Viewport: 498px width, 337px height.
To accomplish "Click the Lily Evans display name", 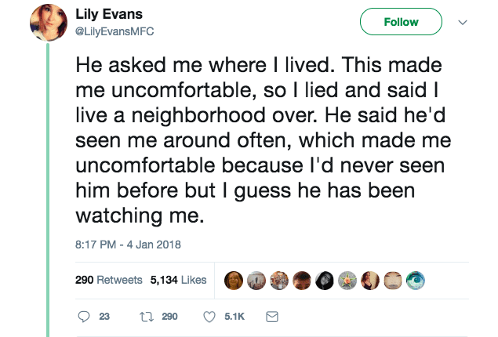I will point(109,14).
